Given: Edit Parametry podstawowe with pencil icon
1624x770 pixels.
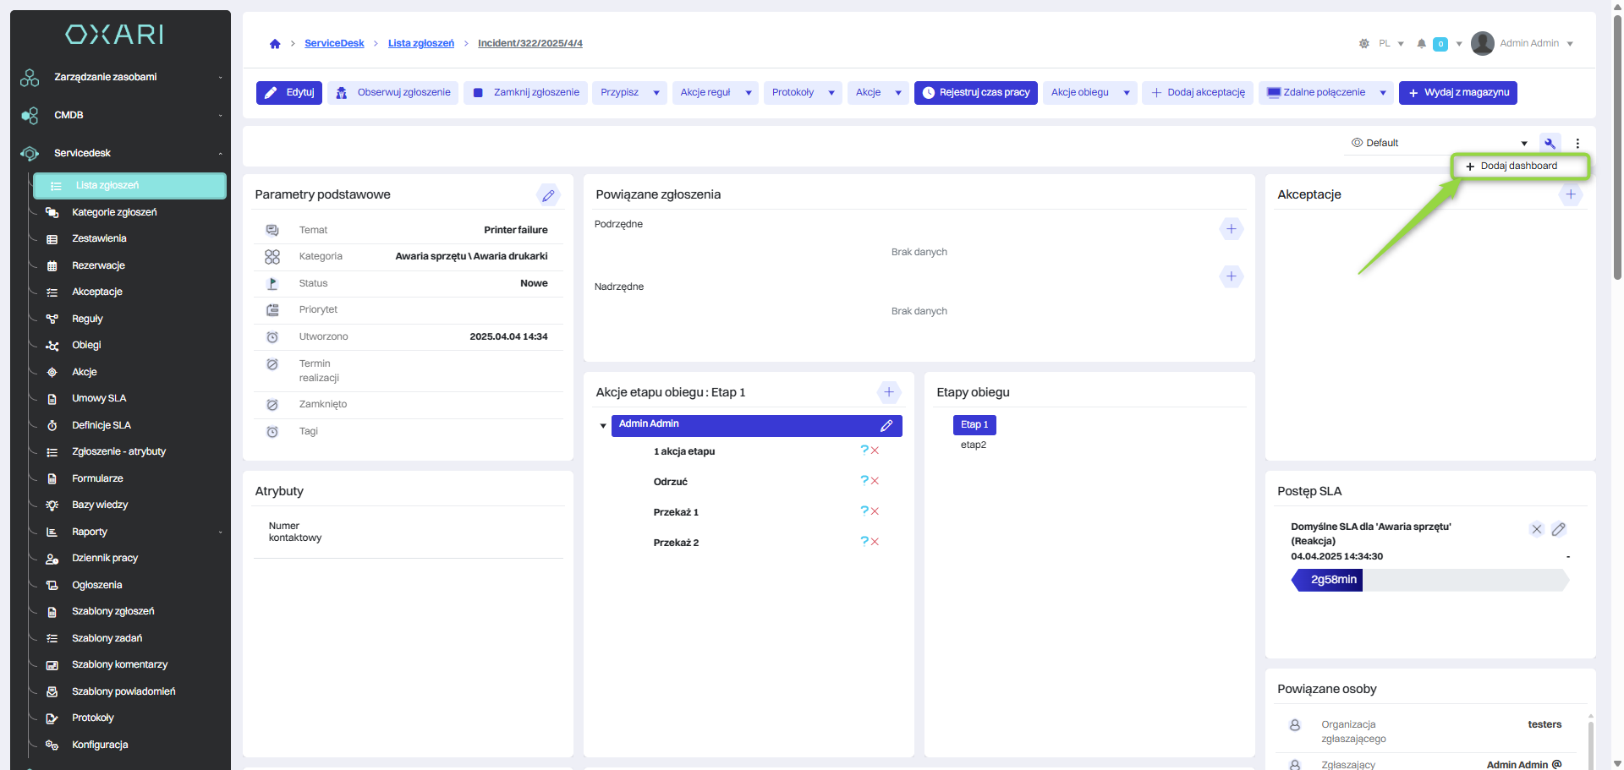Looking at the screenshot, I should tap(548, 195).
